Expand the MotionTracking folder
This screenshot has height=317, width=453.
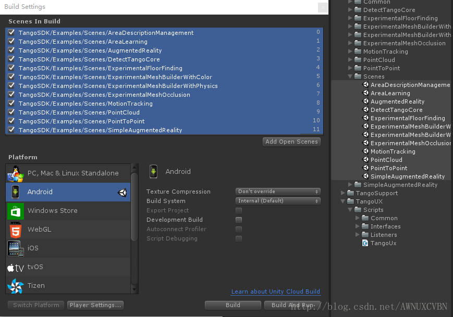[350, 52]
